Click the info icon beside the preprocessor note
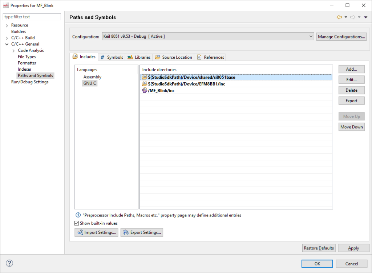This screenshot has height=273, width=372. click(x=78, y=215)
